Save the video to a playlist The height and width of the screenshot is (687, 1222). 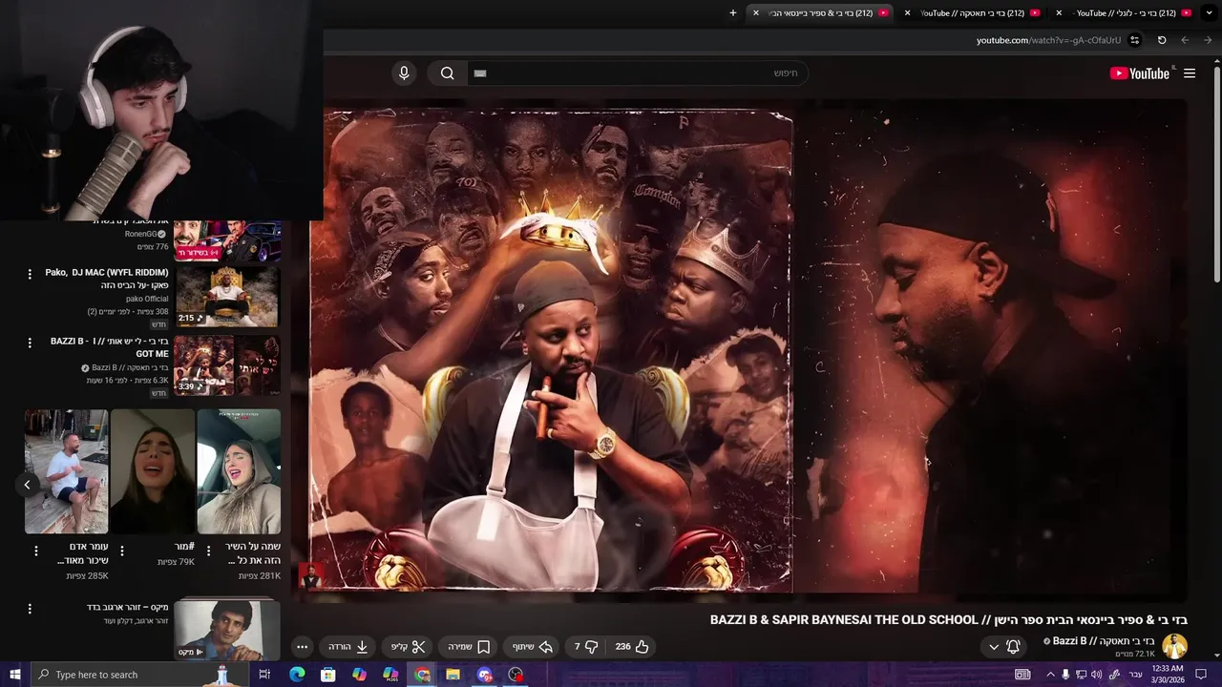pos(470,647)
